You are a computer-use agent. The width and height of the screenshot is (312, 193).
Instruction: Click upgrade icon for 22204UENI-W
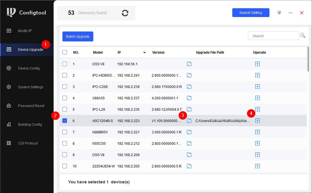pyautogui.click(x=258, y=166)
